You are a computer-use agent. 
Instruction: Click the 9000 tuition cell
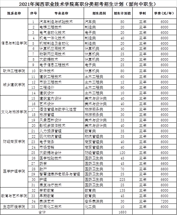tap(165, 71)
